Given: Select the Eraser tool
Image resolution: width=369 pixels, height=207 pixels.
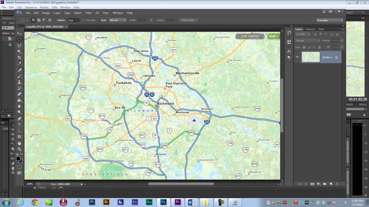Looking at the screenshot, I should pyautogui.click(x=19, y=94).
